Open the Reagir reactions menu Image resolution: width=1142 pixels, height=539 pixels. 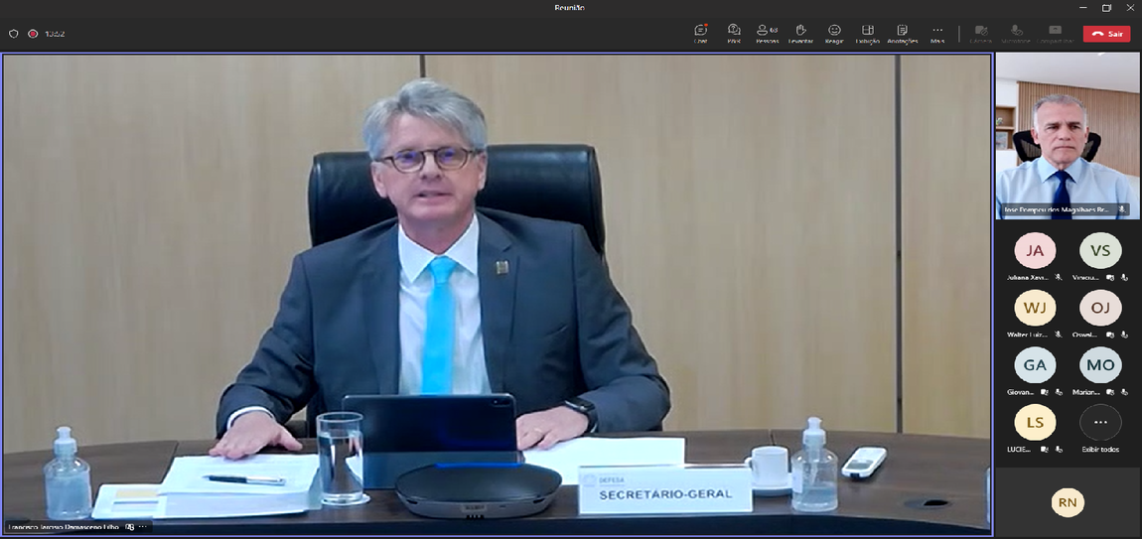coord(834,33)
